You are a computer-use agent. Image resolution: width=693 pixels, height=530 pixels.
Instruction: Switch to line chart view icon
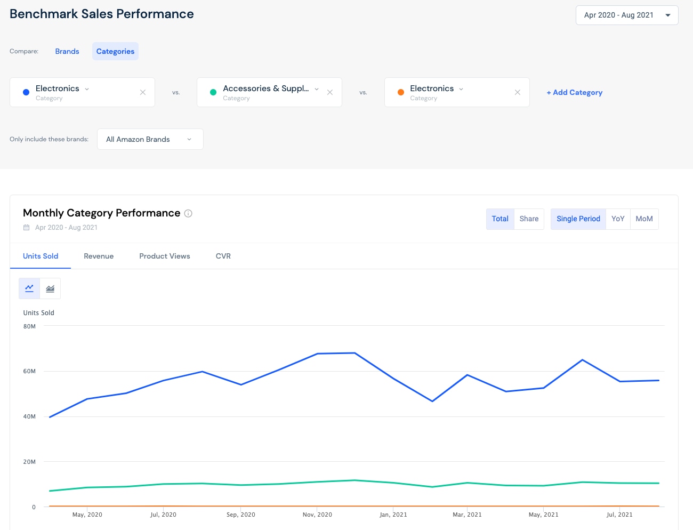pos(29,288)
